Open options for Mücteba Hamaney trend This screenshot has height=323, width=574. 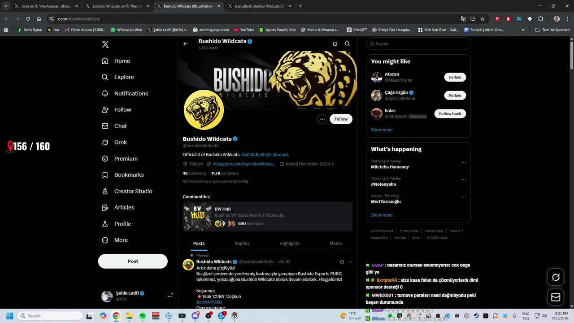coord(463,162)
